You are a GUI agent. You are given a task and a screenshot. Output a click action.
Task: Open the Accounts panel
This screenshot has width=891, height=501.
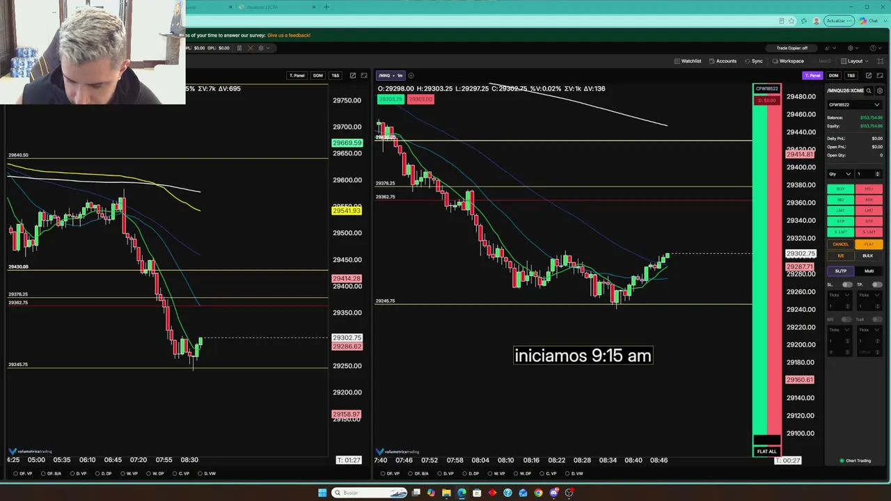coord(723,61)
